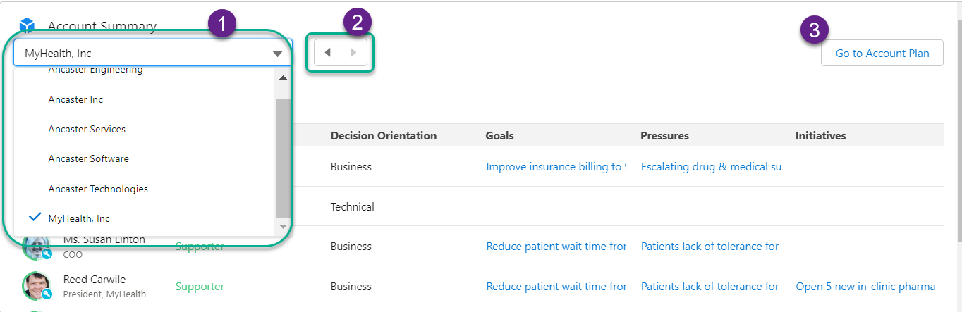Select Ancaster Inc from the list
Viewport: 962px width, 312px height.
click(x=75, y=100)
